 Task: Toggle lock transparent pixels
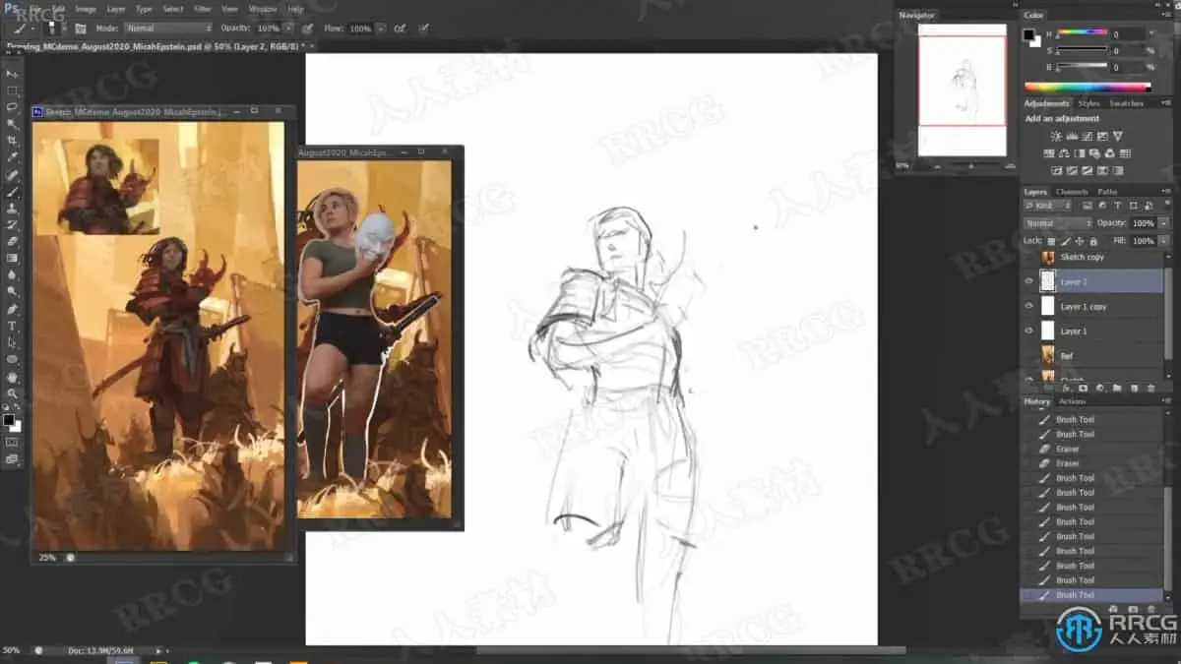[x=1051, y=241]
